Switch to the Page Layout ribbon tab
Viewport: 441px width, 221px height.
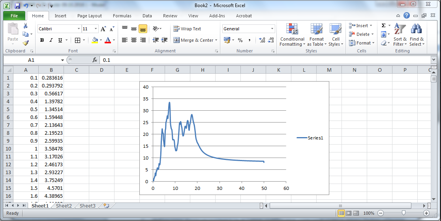click(90, 16)
